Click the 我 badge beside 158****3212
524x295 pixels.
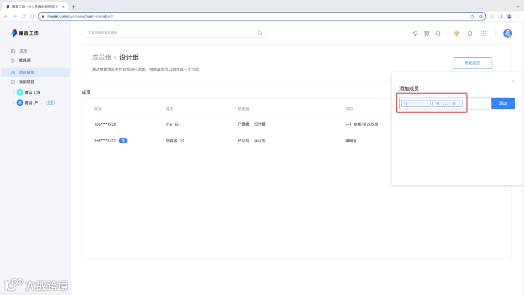click(x=123, y=141)
